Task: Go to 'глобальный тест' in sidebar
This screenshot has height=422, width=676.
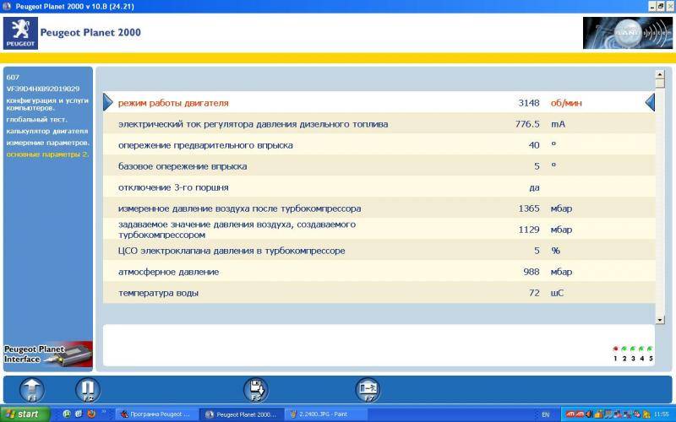Action: pyautogui.click(x=32, y=120)
